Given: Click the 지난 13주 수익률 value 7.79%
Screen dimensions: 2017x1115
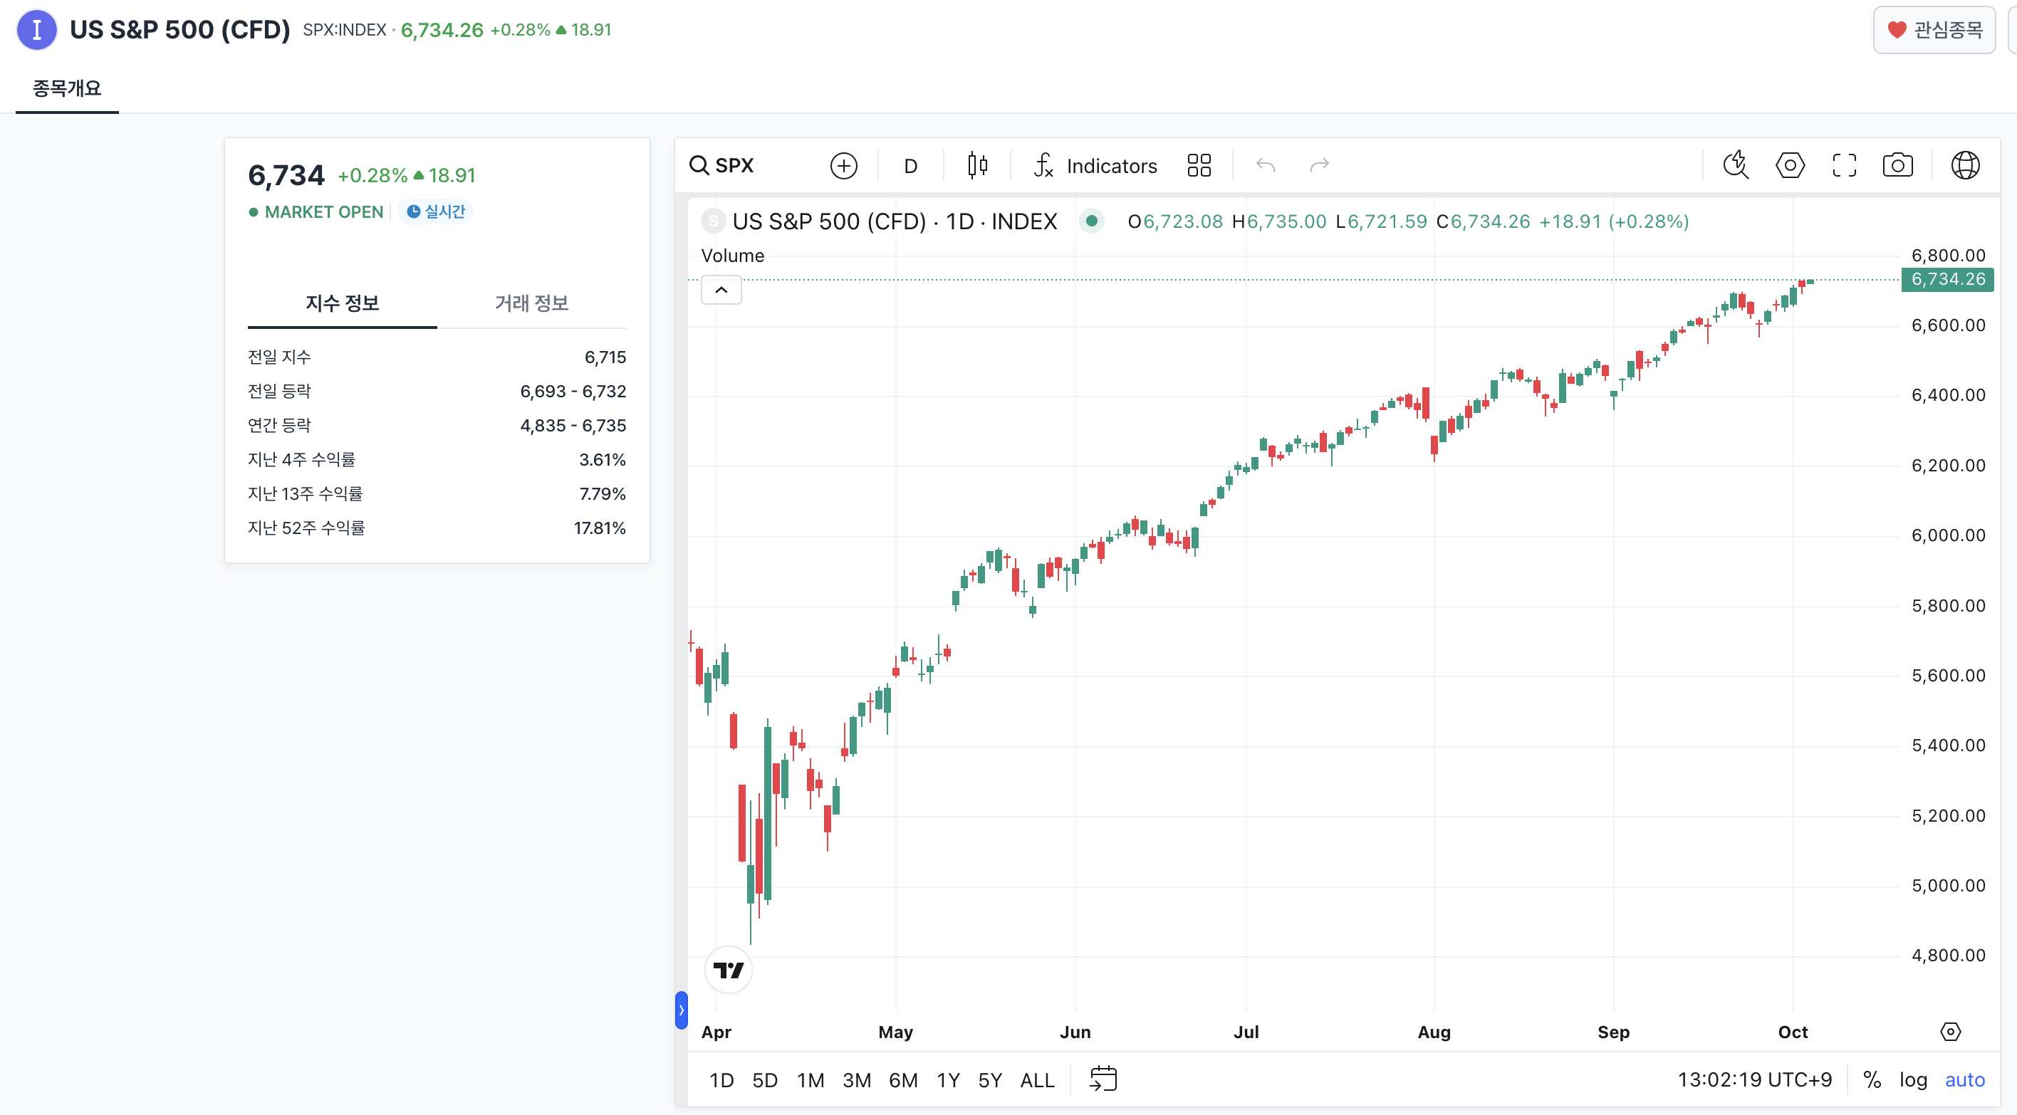Looking at the screenshot, I should pos(602,494).
